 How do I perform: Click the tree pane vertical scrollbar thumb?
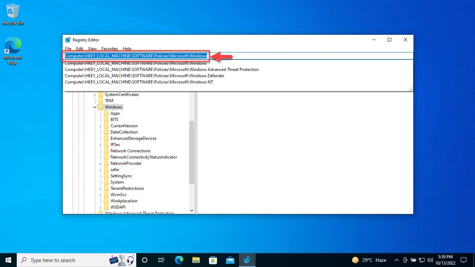tap(192, 152)
